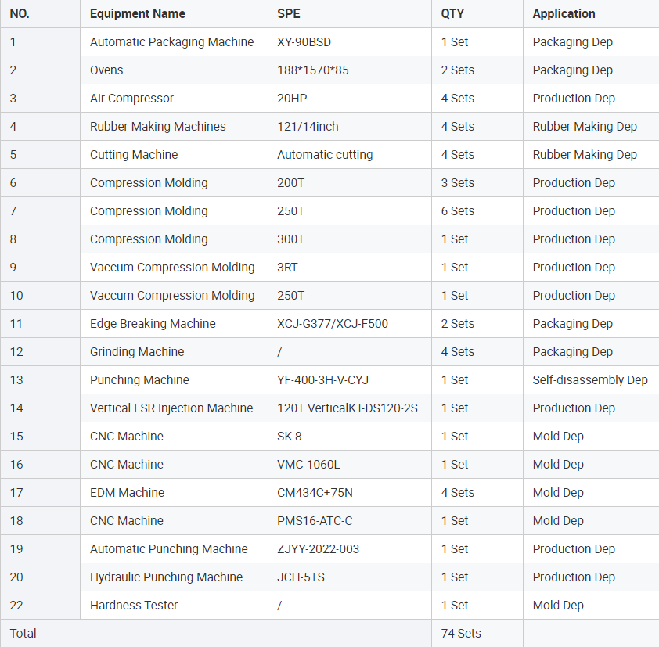
Task: Click the "74 Sets" total quantity cell
Action: tap(461, 634)
